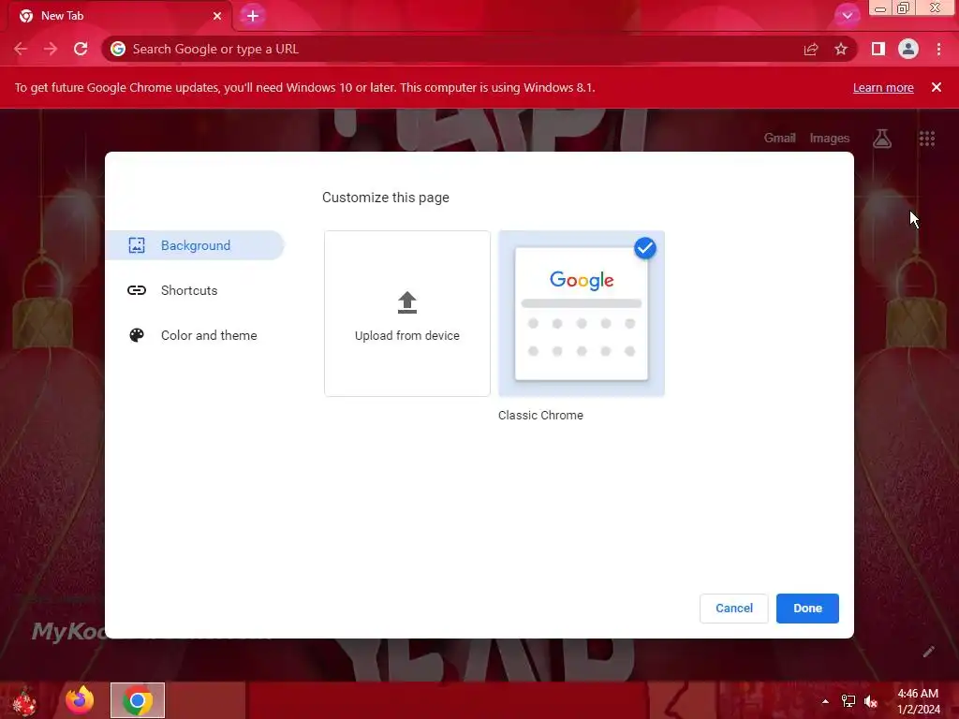Open the Google apps grid
This screenshot has height=719, width=959.
(926, 139)
